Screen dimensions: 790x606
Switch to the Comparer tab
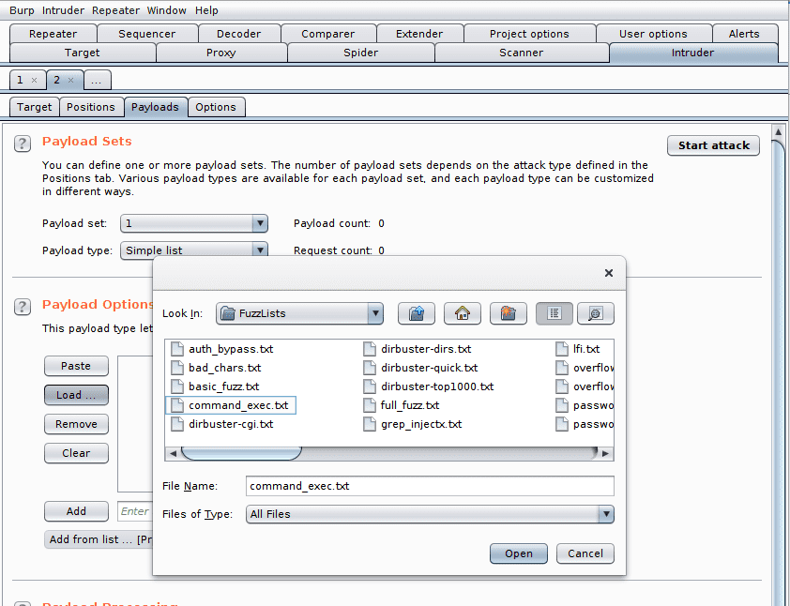coord(328,34)
